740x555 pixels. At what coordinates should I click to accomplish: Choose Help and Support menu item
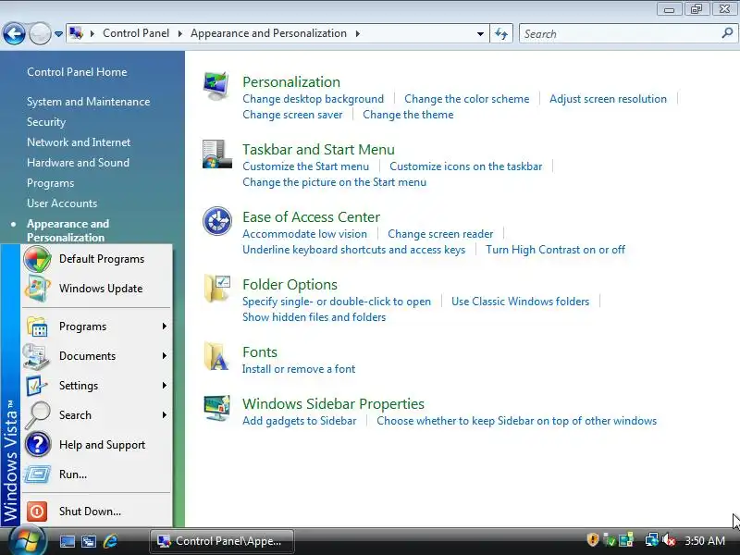click(97, 445)
